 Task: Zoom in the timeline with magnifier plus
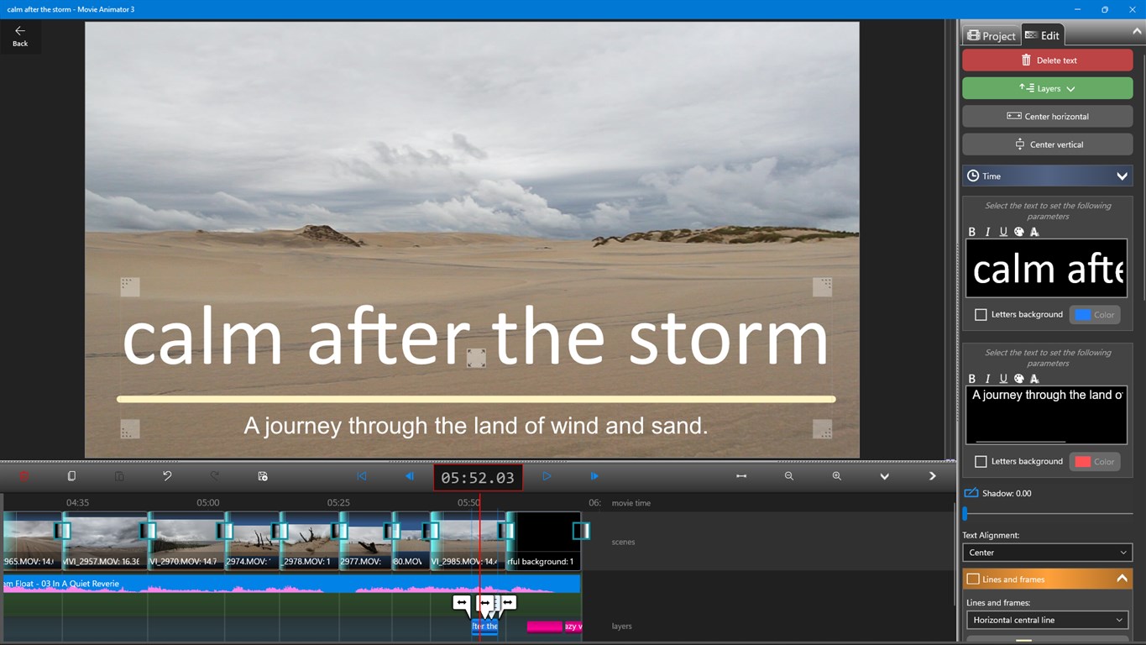(836, 476)
